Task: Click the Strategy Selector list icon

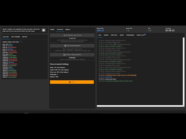Action: pos(65,35)
